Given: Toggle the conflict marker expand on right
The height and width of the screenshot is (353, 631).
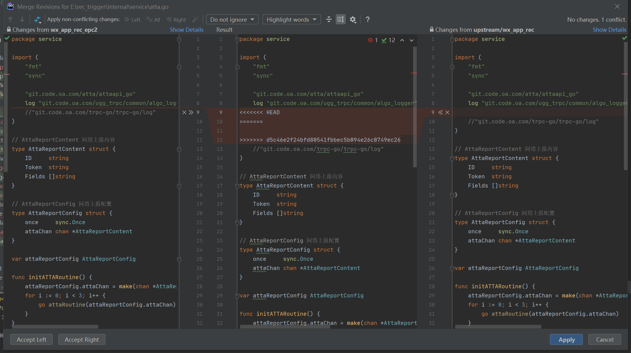Looking at the screenshot, I should [x=440, y=113].
